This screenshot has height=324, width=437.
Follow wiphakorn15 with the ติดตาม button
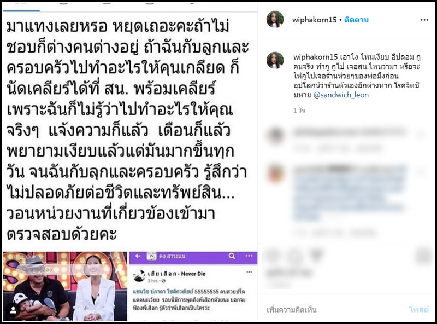click(356, 20)
